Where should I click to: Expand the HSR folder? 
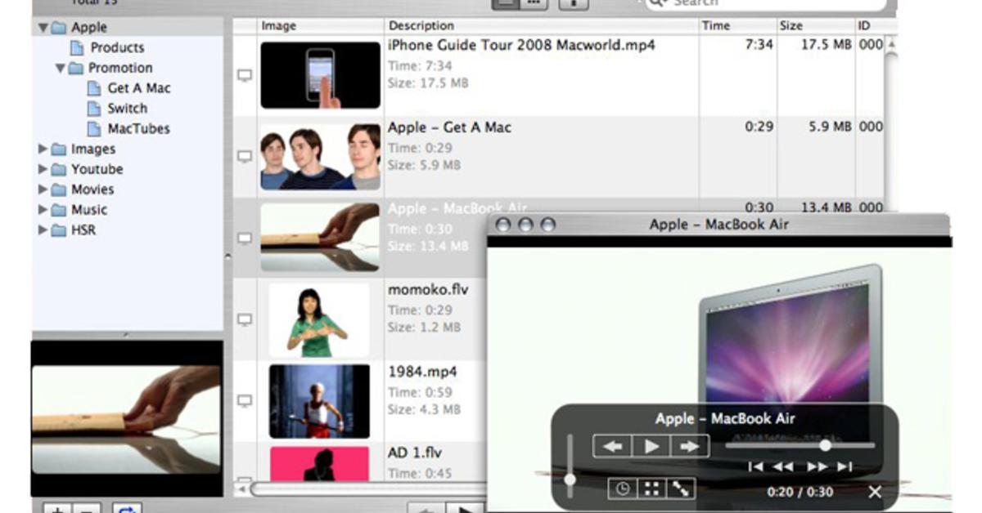click(x=43, y=230)
